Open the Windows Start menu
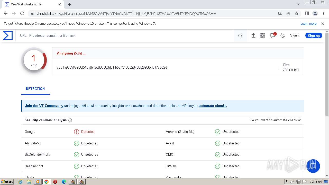329x185 pixels. 7,182
